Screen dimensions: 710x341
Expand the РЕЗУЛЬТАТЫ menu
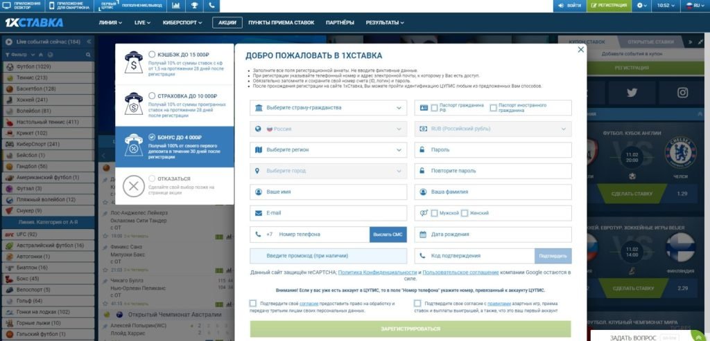[385, 23]
